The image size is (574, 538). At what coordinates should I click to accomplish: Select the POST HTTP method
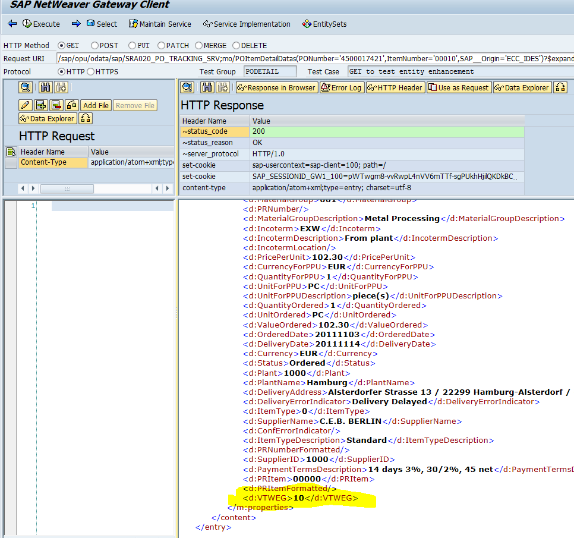tap(94, 45)
